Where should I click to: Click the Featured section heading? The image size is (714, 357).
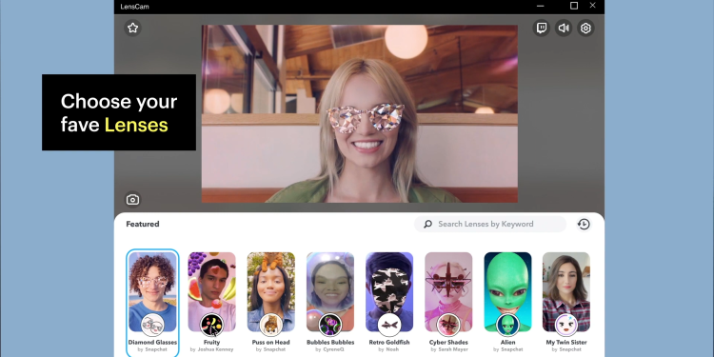143,224
